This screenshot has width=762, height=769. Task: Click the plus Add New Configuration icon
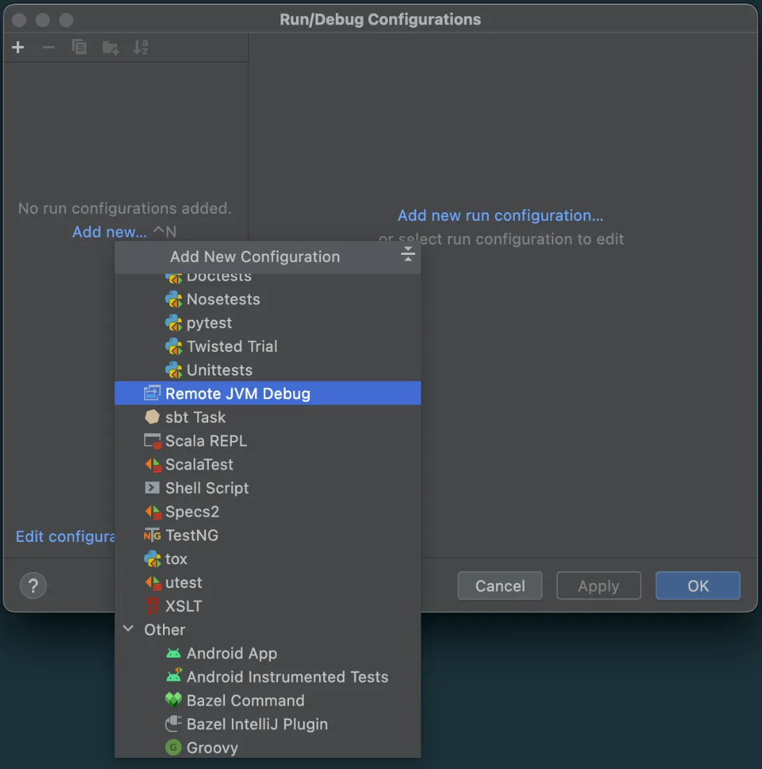18,47
